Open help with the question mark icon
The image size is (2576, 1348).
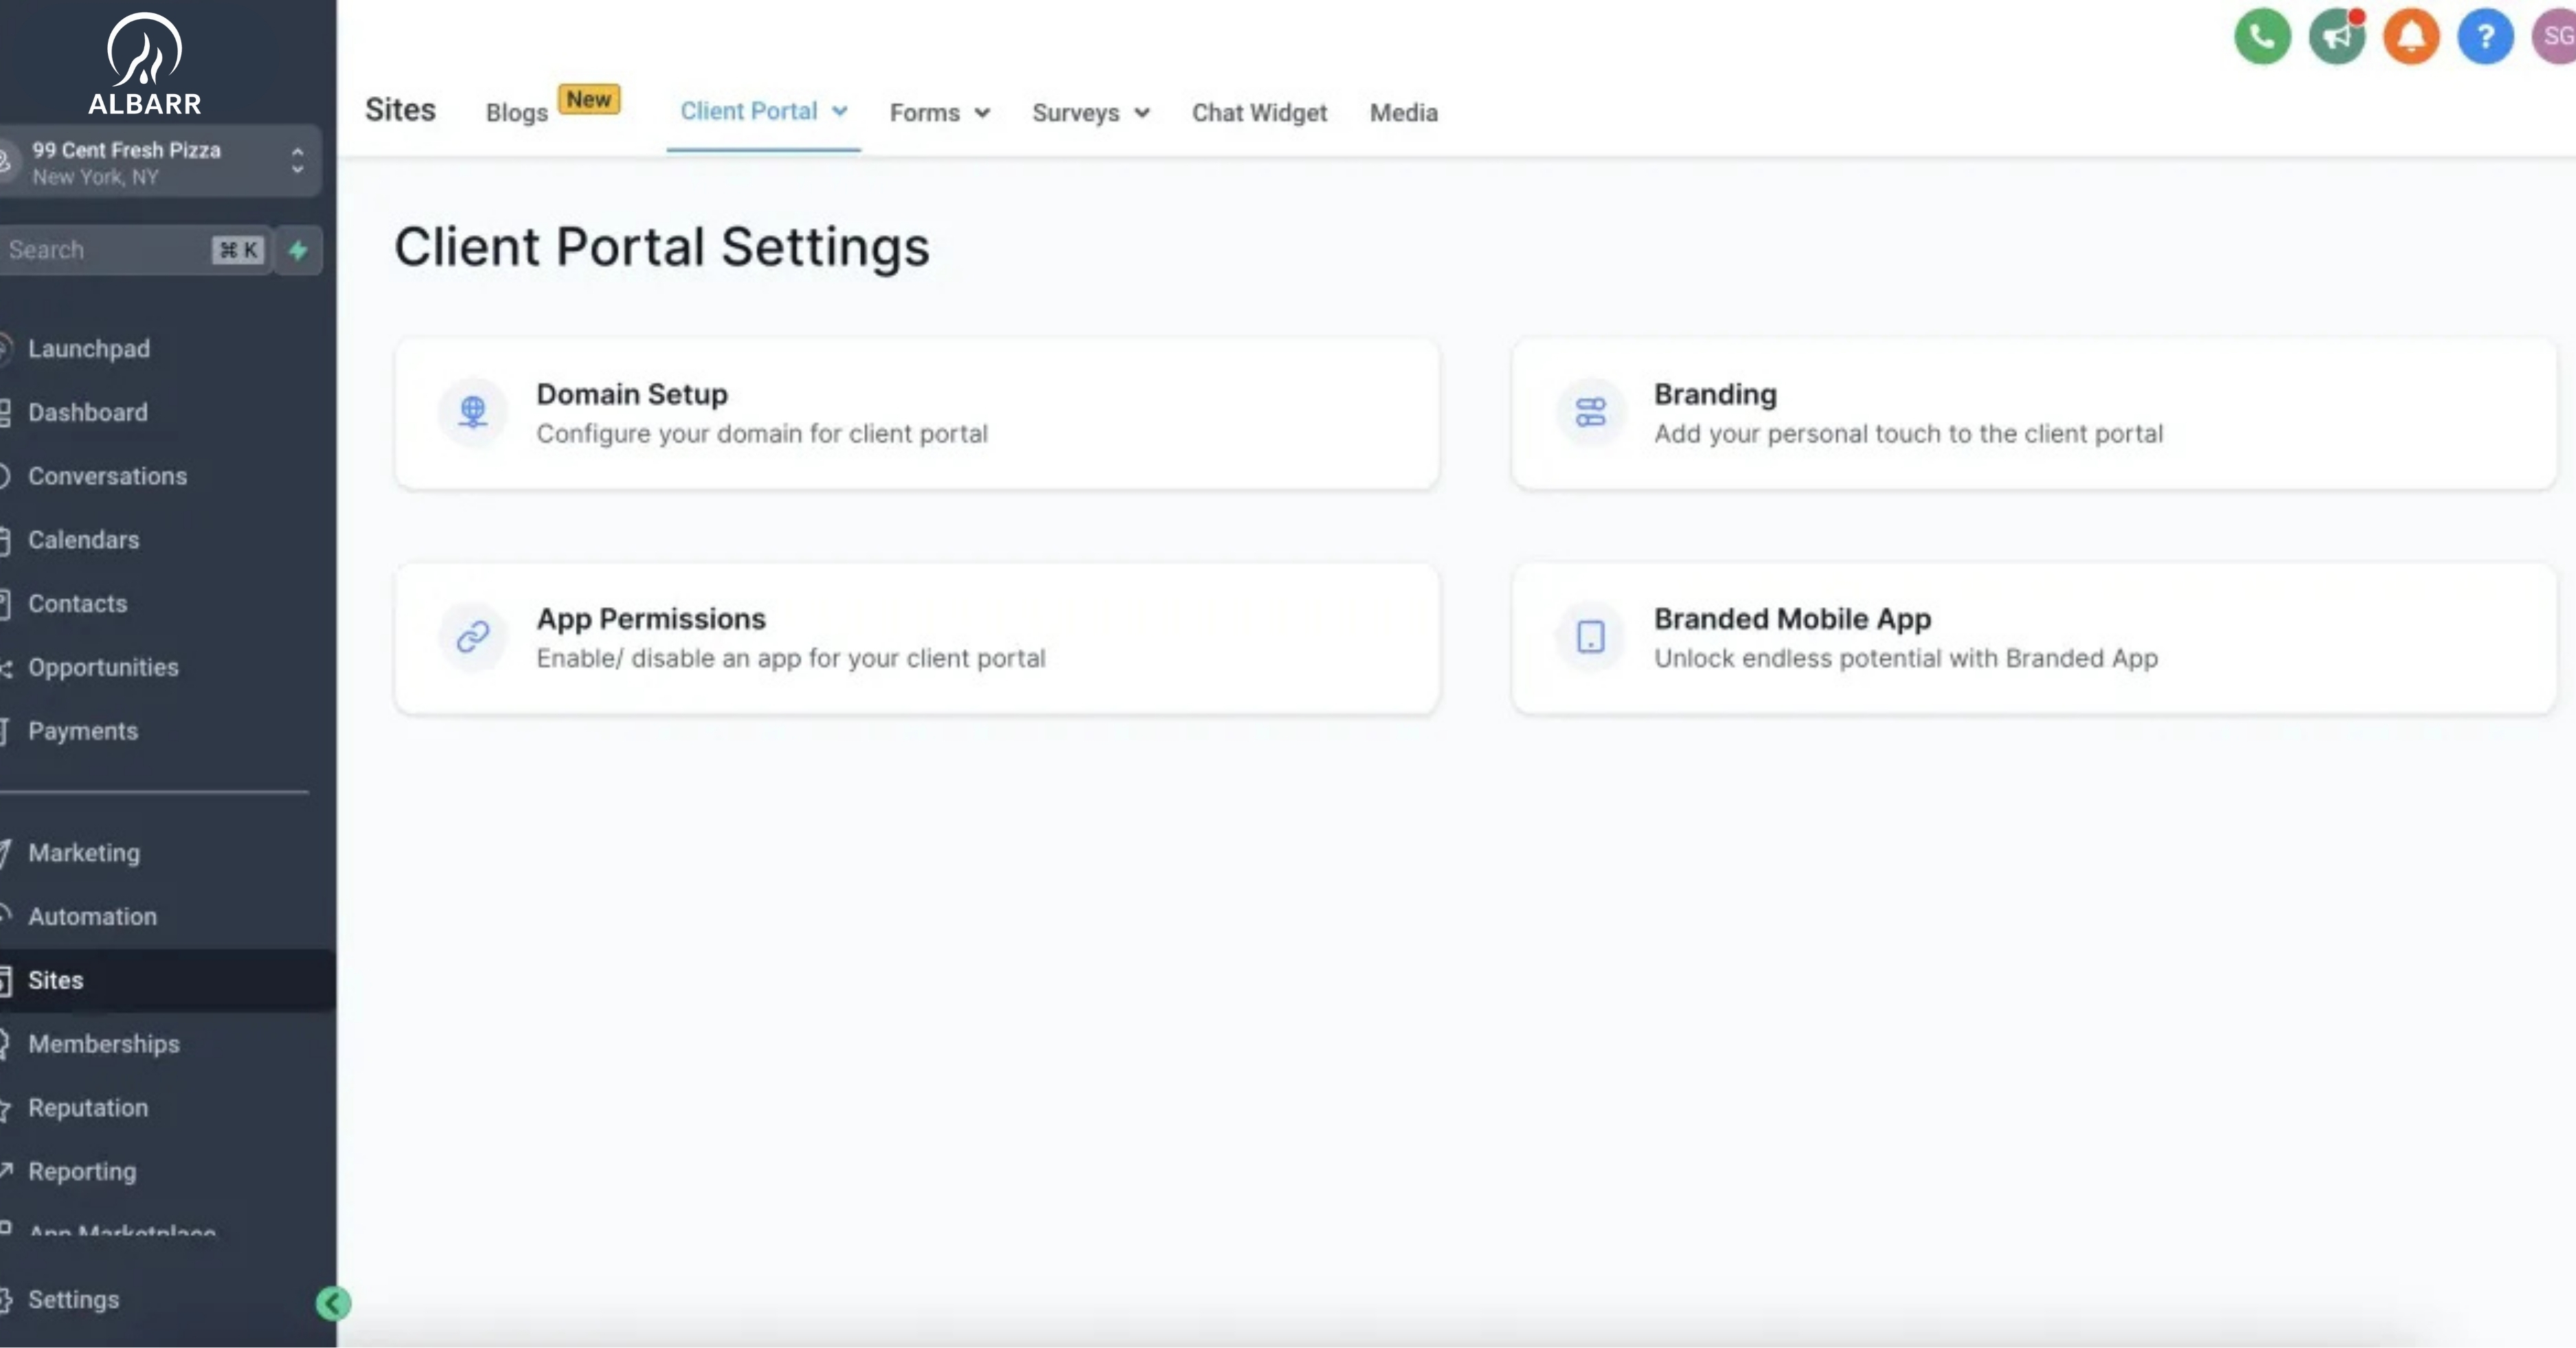click(2486, 36)
